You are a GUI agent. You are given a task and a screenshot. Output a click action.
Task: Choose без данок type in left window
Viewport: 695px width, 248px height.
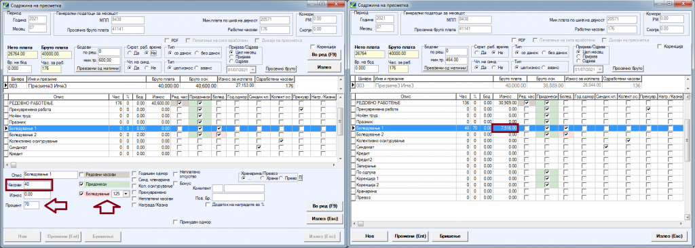(198, 53)
